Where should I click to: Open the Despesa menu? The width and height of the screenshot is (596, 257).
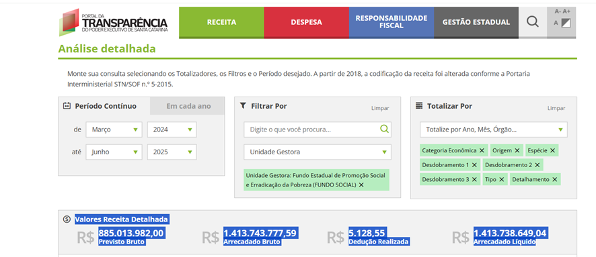pos(306,22)
